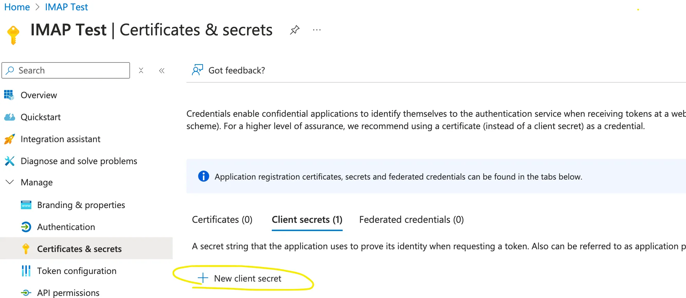This screenshot has height=298, width=686.
Task: Open Token configuration
Action: 76,271
